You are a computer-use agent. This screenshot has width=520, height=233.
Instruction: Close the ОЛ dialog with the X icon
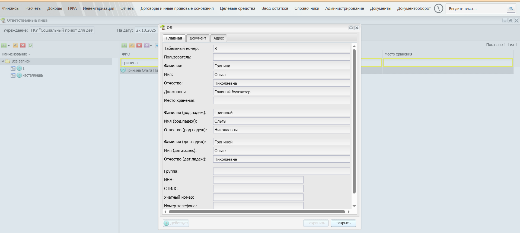click(x=357, y=28)
